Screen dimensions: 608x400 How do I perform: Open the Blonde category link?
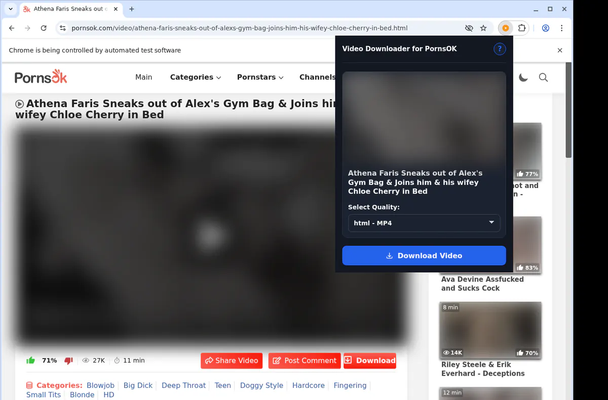82,395
